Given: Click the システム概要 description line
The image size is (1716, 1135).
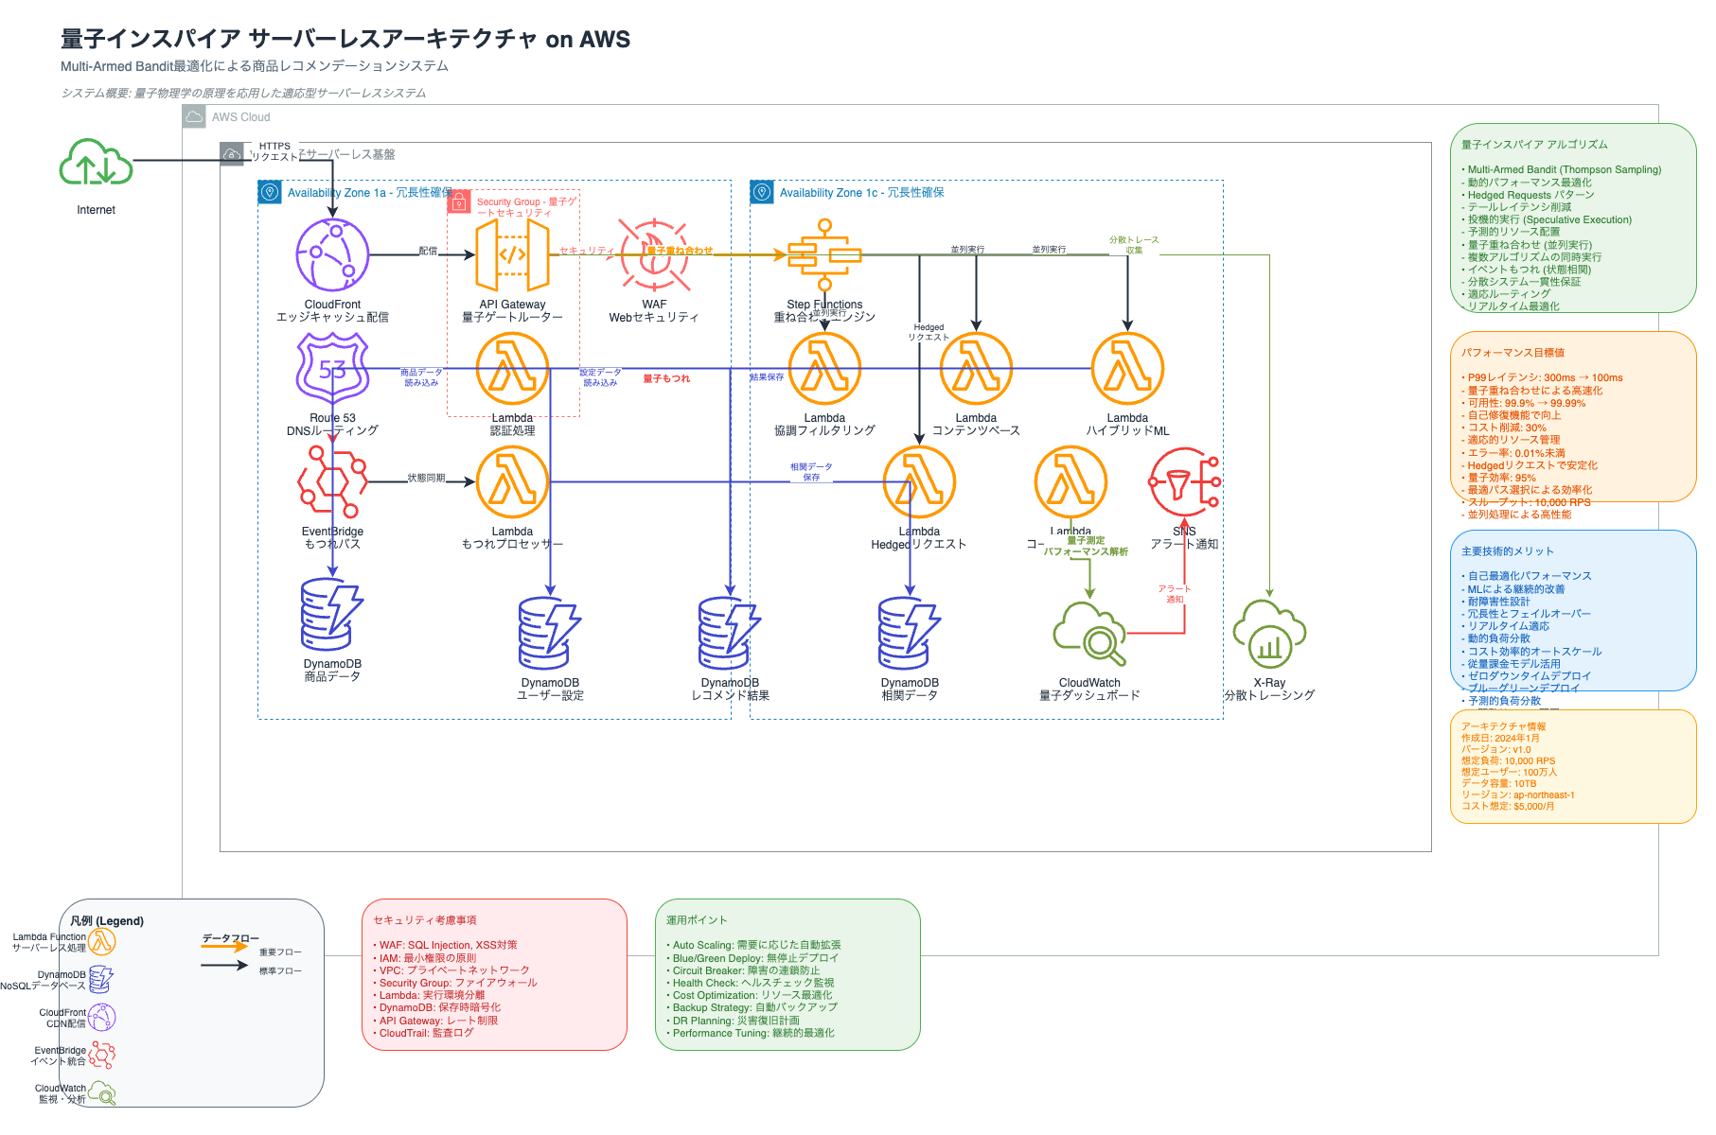Looking at the screenshot, I should (x=243, y=94).
